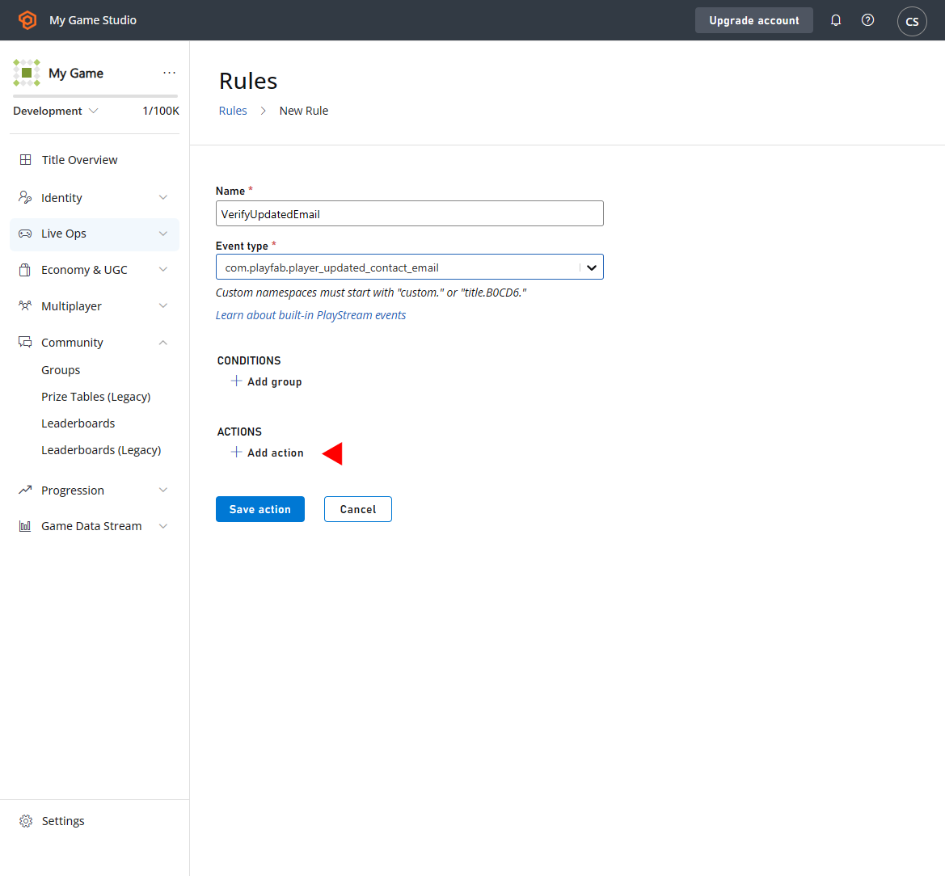
Task: Click the Economy & UGC bag icon
Action: tap(25, 269)
